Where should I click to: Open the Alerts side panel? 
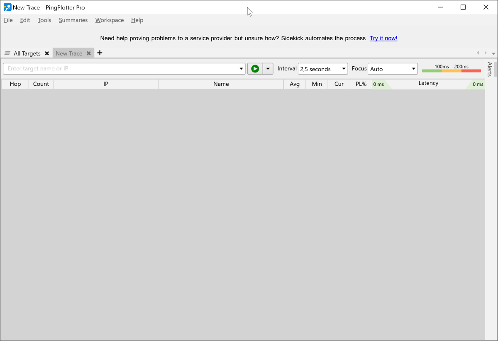coord(490,69)
